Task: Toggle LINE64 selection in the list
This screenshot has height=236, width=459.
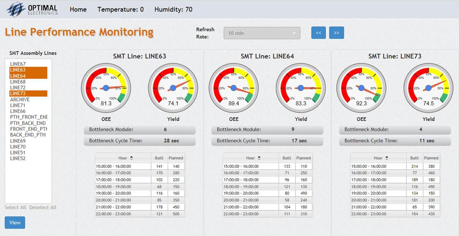Action: tap(18, 76)
